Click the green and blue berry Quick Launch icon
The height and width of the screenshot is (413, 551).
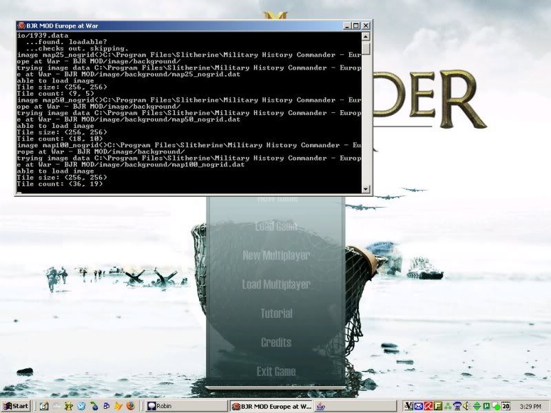pyautogui.click(x=94, y=406)
